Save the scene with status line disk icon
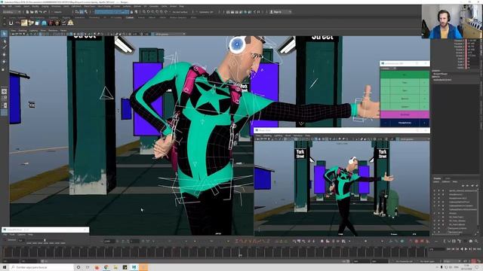483x271 pixels. tap(36, 12)
